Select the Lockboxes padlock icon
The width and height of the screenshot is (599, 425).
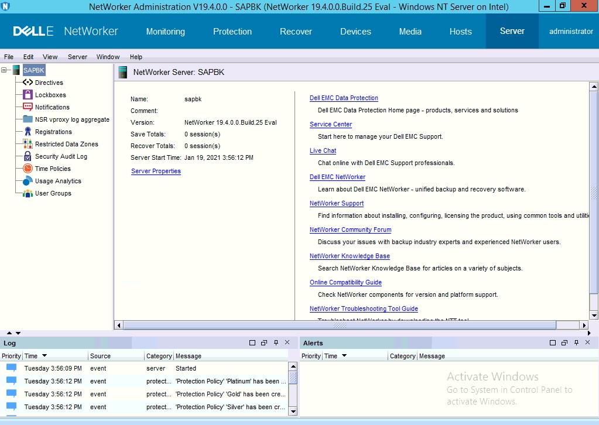pyautogui.click(x=28, y=95)
